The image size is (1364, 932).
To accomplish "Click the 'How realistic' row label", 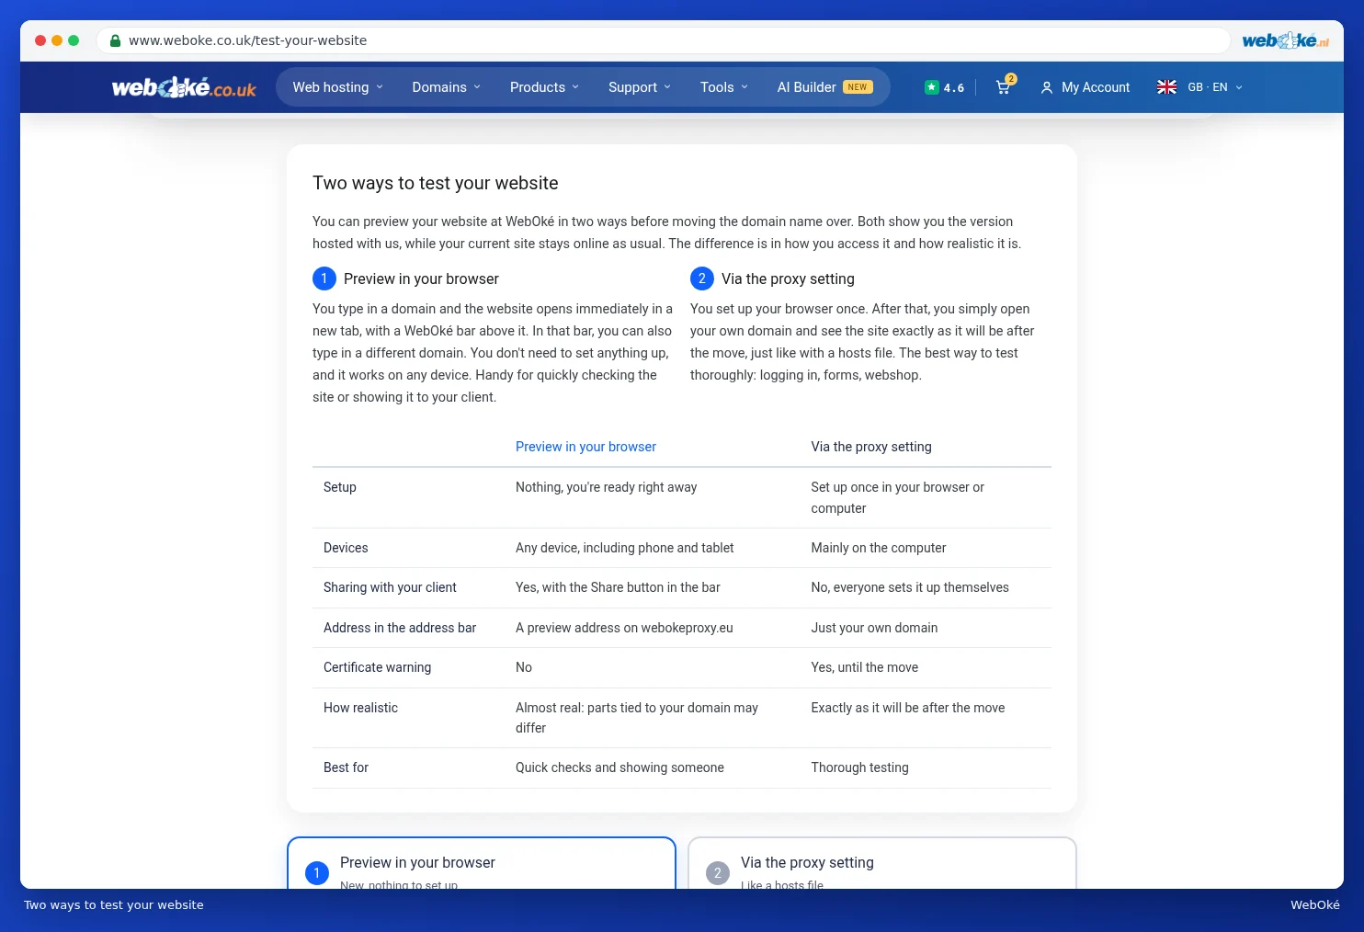I will (x=360, y=708).
